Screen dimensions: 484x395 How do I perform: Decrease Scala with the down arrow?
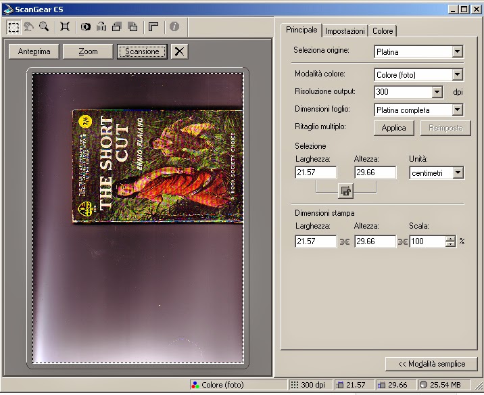pyautogui.click(x=450, y=244)
